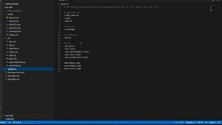
Task: Click the CSS hash icon beside App.css
Action: tap(7, 42)
